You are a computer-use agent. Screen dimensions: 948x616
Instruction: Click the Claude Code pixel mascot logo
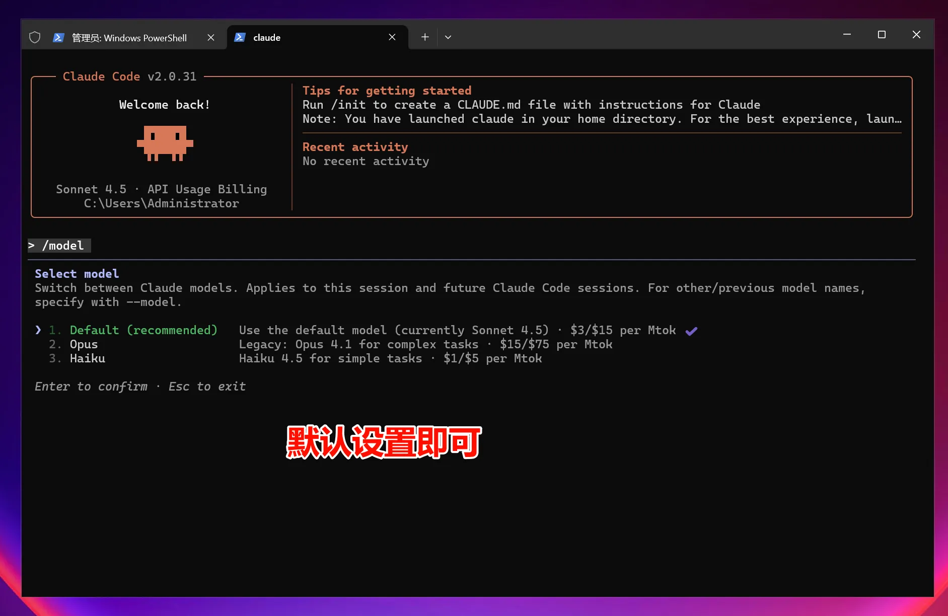coord(165,143)
